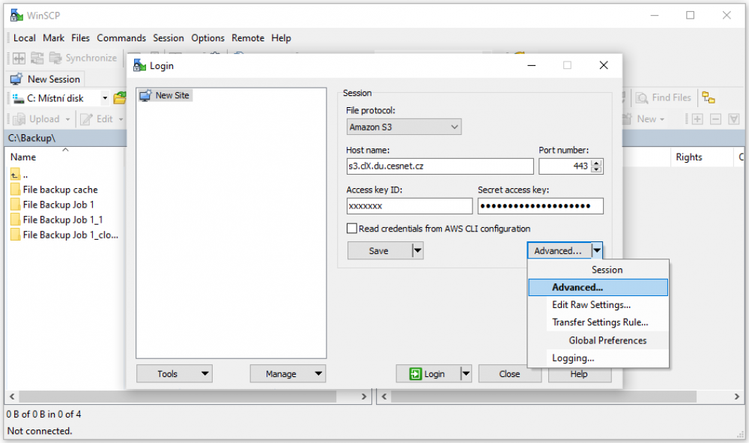This screenshot has height=443, width=749.
Task: Click the New Session tab icon
Action: 16,79
